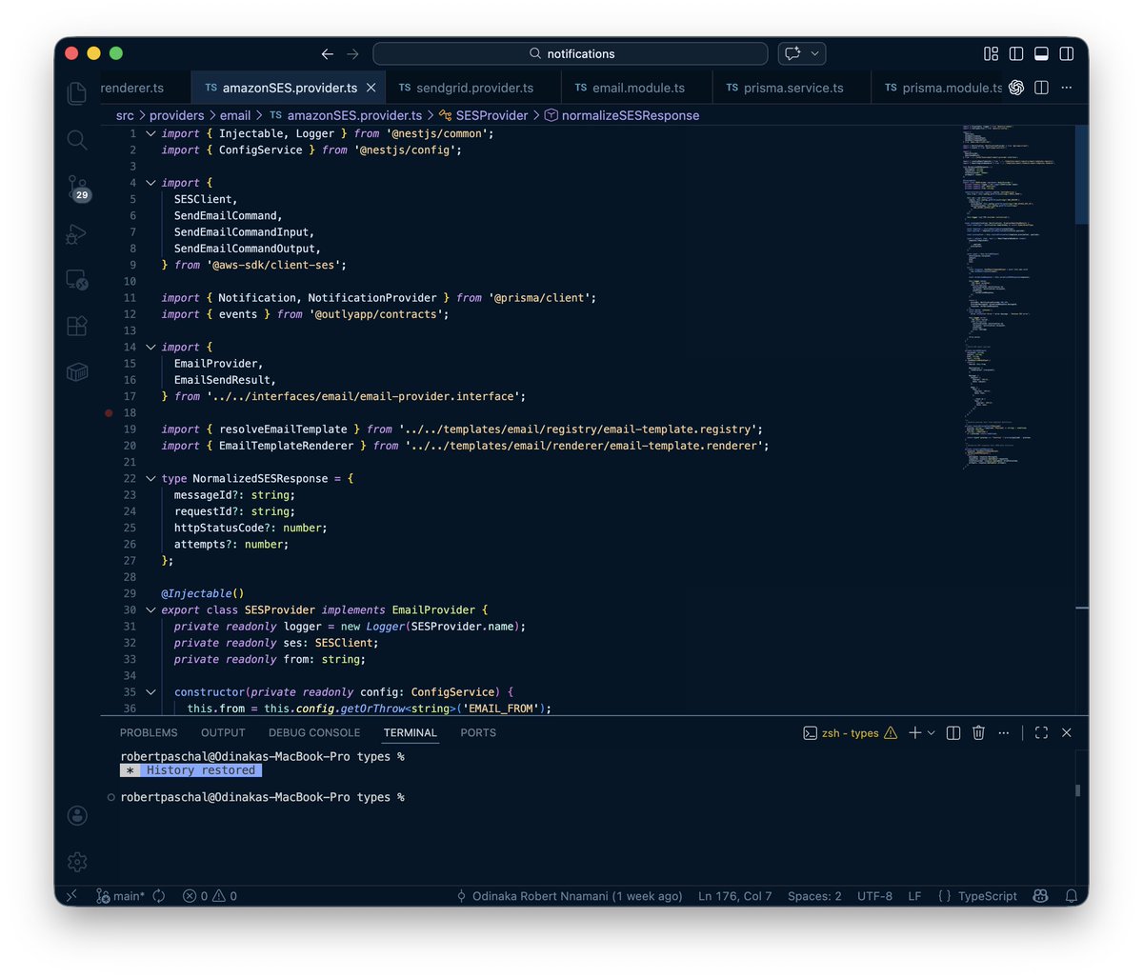Open the new terminal launch profile dropdown
Image resolution: width=1143 pixels, height=978 pixels.
(932, 733)
